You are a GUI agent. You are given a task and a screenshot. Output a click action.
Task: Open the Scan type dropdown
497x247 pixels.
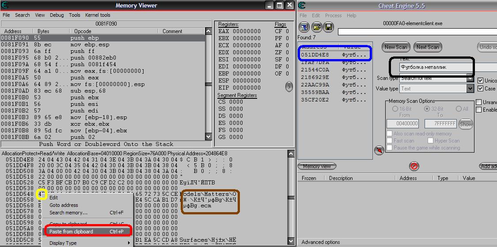click(470, 79)
